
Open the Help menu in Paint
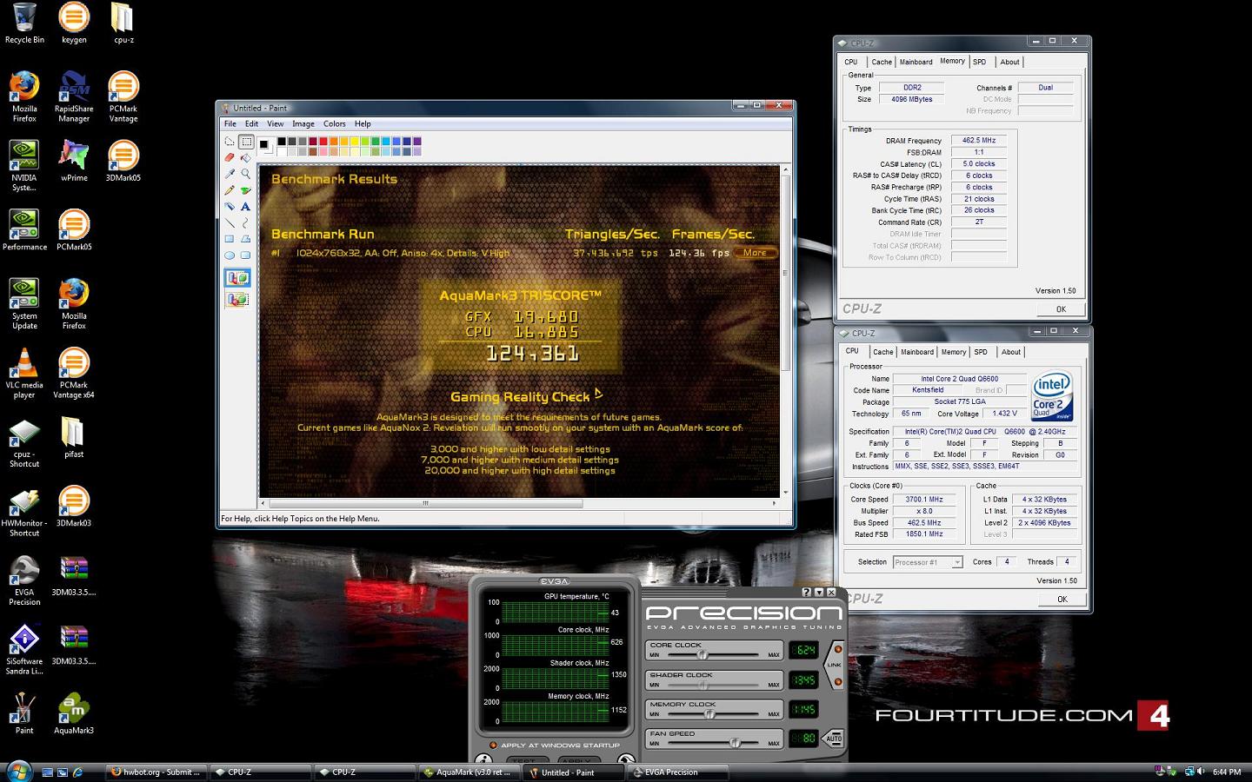[363, 124]
